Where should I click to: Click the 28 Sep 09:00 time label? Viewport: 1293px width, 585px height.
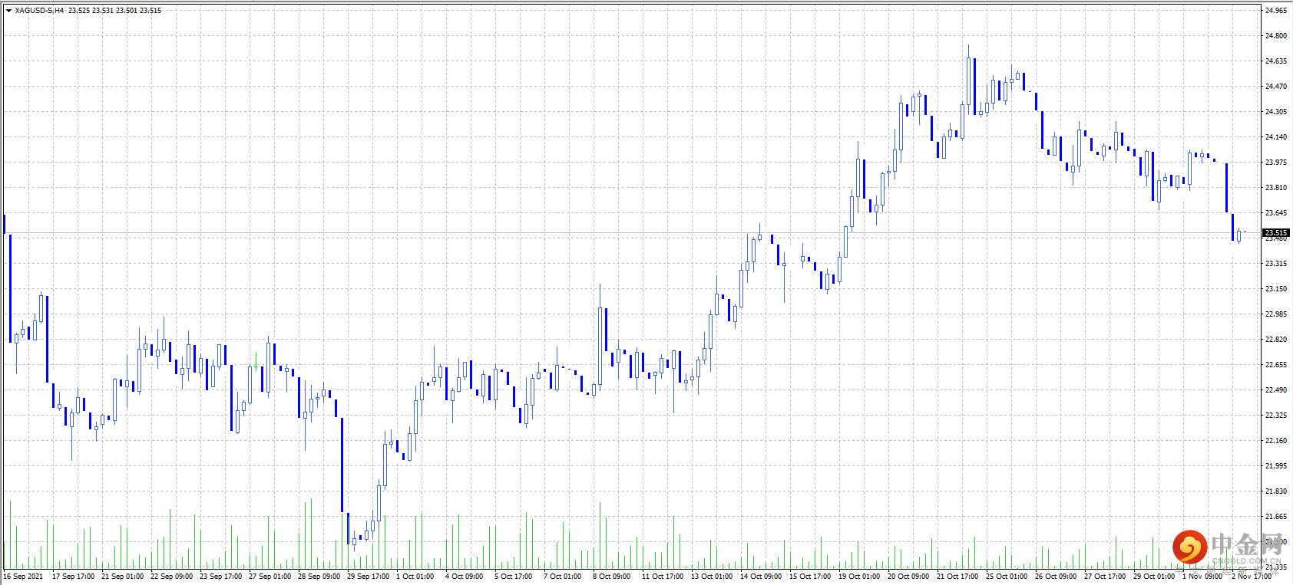click(x=319, y=577)
